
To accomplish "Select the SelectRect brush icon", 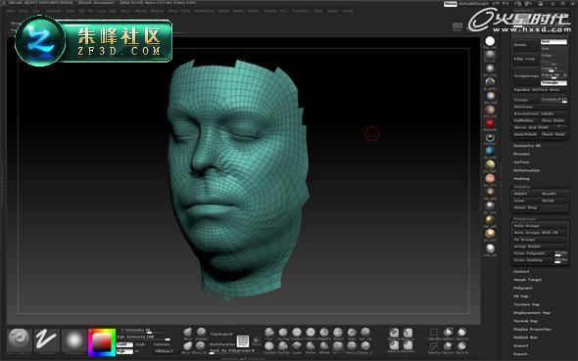I will click(x=434, y=333).
